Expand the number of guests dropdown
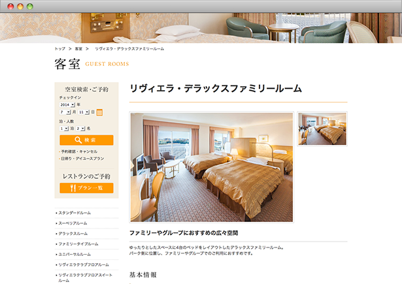The width and height of the screenshot is (402, 284). (x=80, y=129)
